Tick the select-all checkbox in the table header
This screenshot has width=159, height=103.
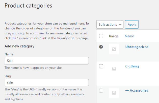click(x=101, y=36)
